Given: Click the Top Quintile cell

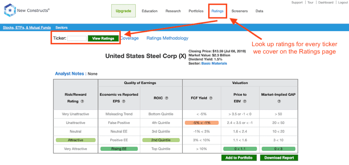Looking at the screenshot, I should (x=161, y=149).
